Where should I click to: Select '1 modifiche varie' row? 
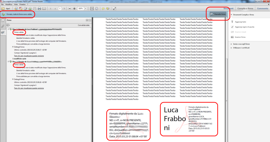(19, 59)
